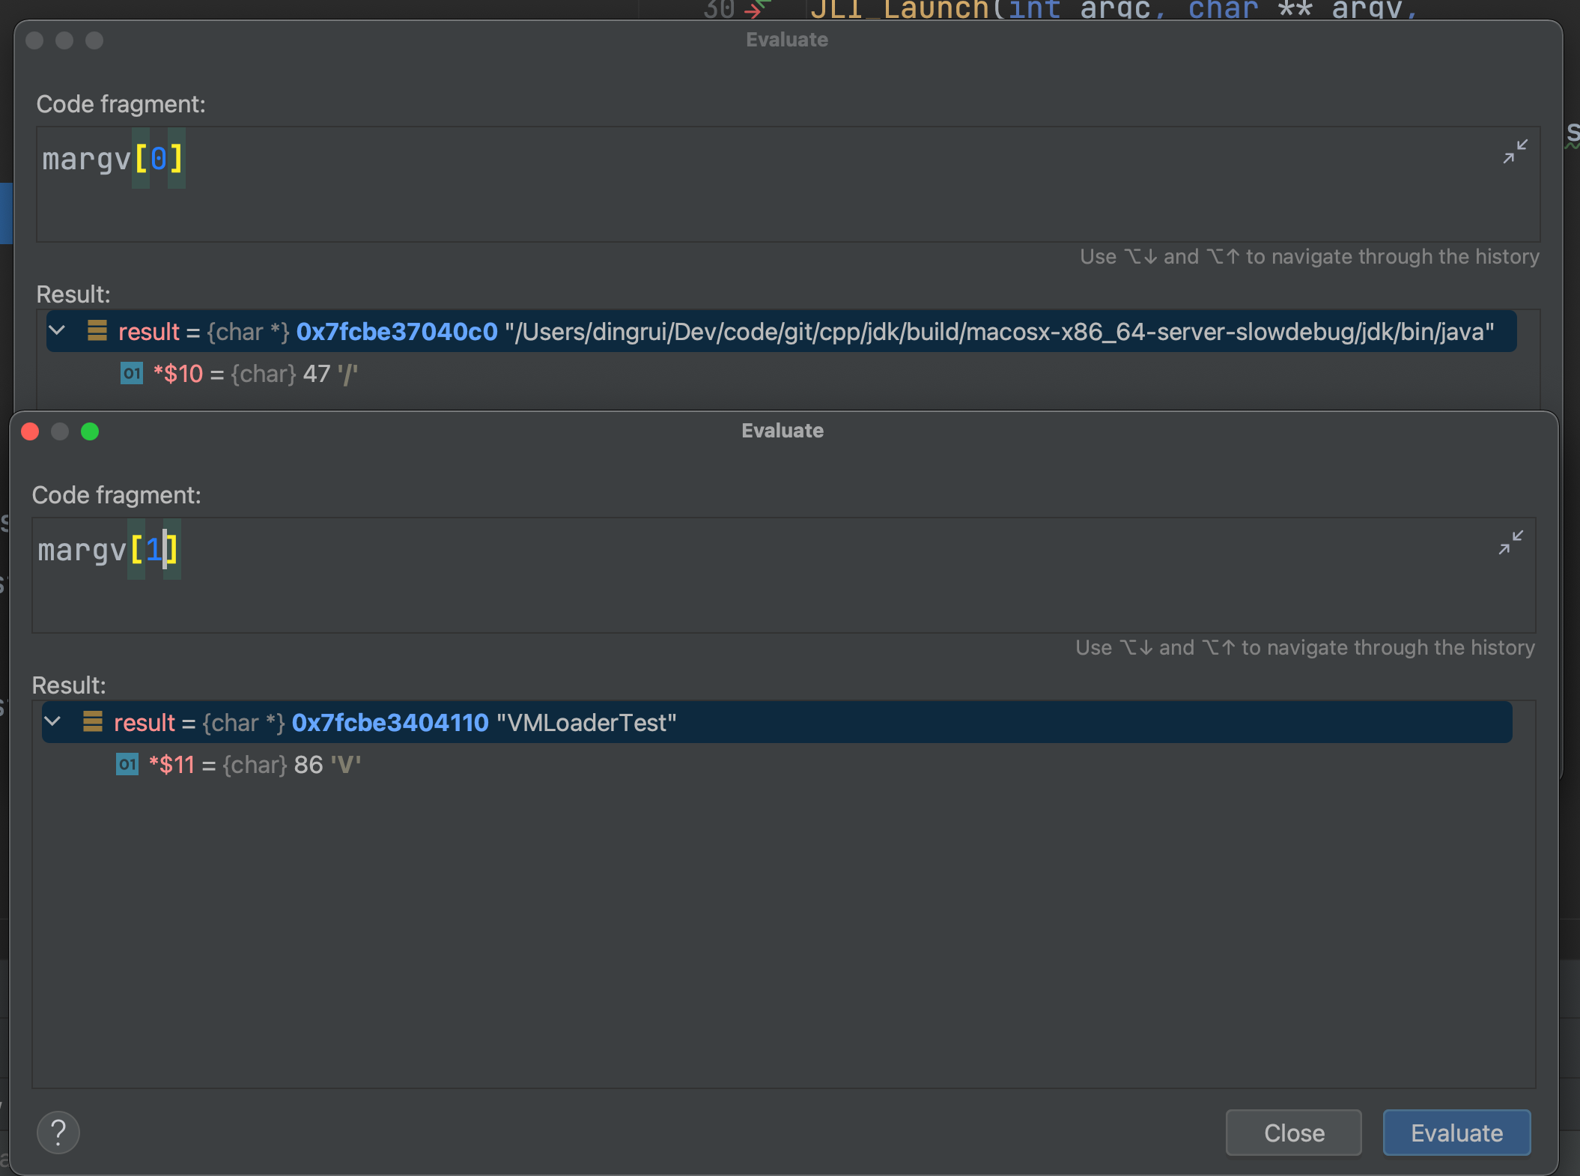This screenshot has width=1580, height=1176.
Task: Collapse the margv[1] code fragment editor icon
Action: (x=1510, y=543)
